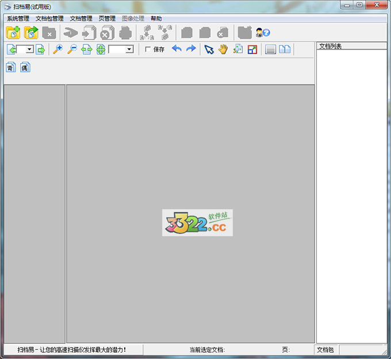Minimize the 扫档易 window
This screenshot has height=359, width=391.
click(x=347, y=5)
